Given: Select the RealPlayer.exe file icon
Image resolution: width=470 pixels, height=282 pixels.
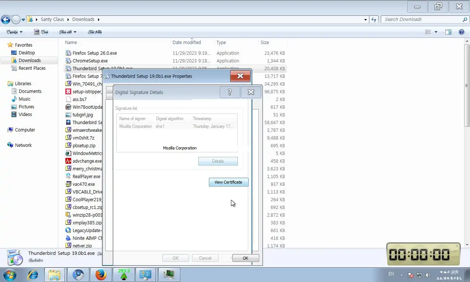Looking at the screenshot, I should pos(68,176).
